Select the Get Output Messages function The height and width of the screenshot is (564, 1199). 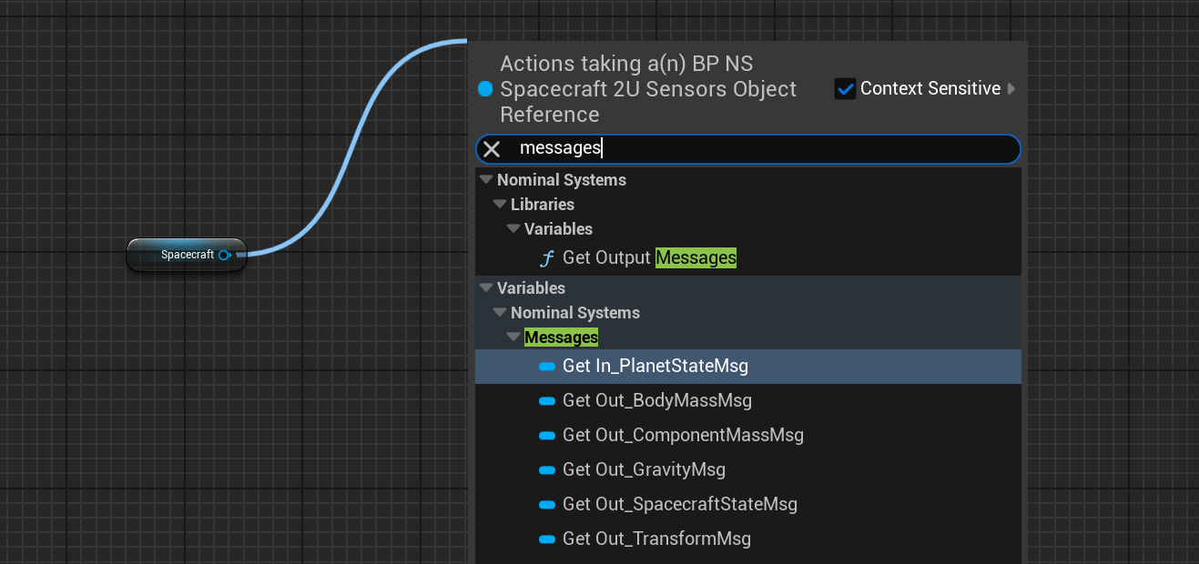tap(648, 258)
